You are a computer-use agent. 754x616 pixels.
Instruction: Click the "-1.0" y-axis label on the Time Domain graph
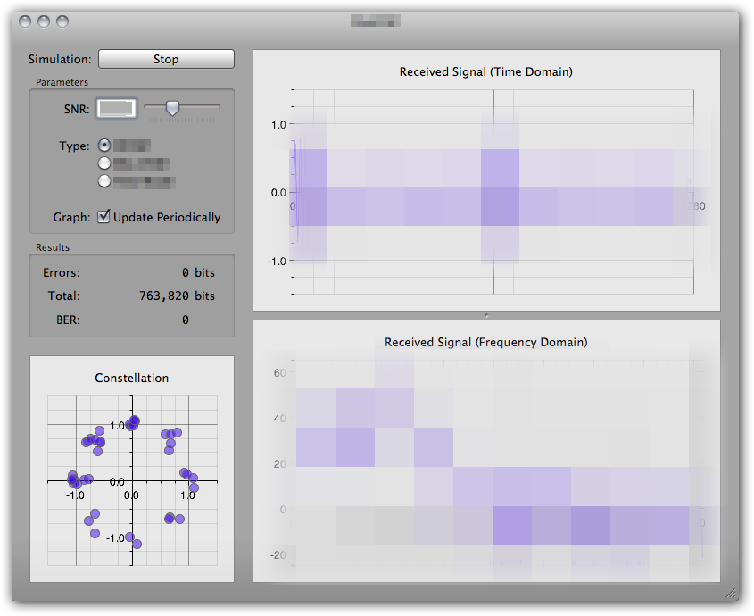click(277, 262)
